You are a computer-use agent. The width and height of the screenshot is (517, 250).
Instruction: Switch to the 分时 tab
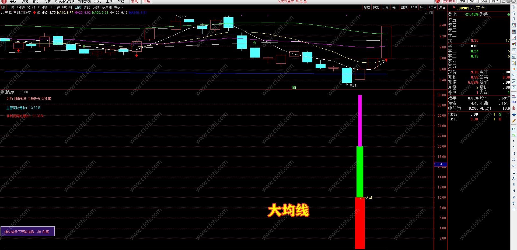point(11,7)
